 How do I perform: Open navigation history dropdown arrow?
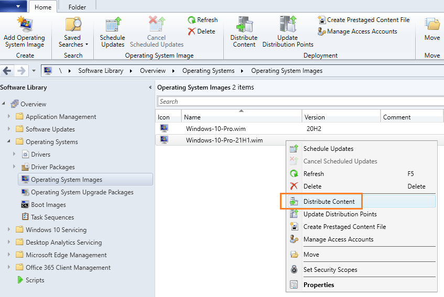click(34, 70)
